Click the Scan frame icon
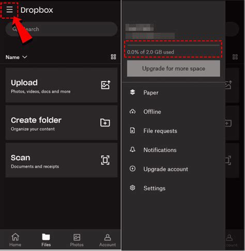The width and height of the screenshot is (245, 251). click(105, 160)
